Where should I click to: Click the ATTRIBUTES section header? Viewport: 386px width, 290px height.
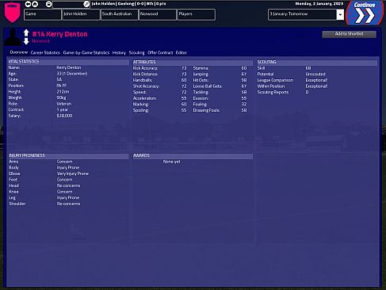[x=193, y=62]
